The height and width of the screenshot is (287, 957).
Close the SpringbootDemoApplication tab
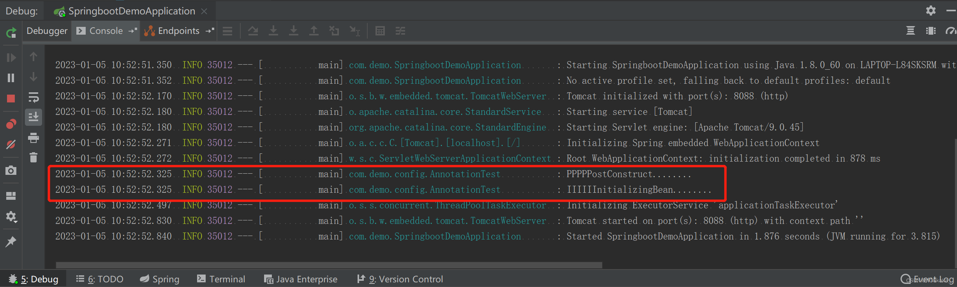pyautogui.click(x=204, y=11)
